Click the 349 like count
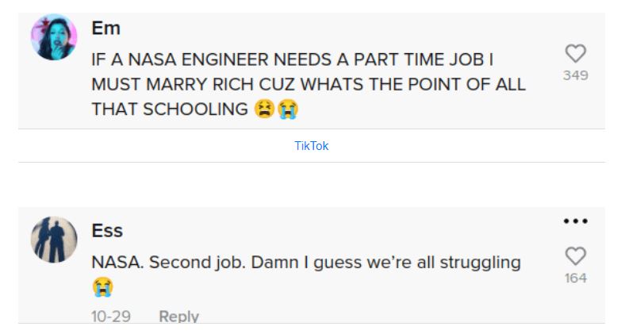The width and height of the screenshot is (629, 334). coord(575,75)
